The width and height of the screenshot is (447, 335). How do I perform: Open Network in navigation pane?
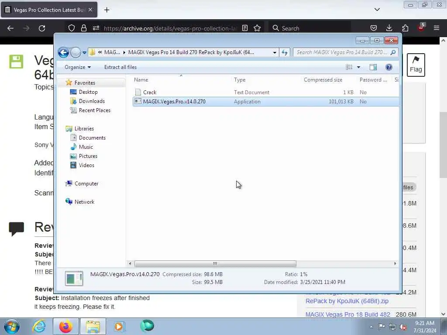tap(84, 202)
